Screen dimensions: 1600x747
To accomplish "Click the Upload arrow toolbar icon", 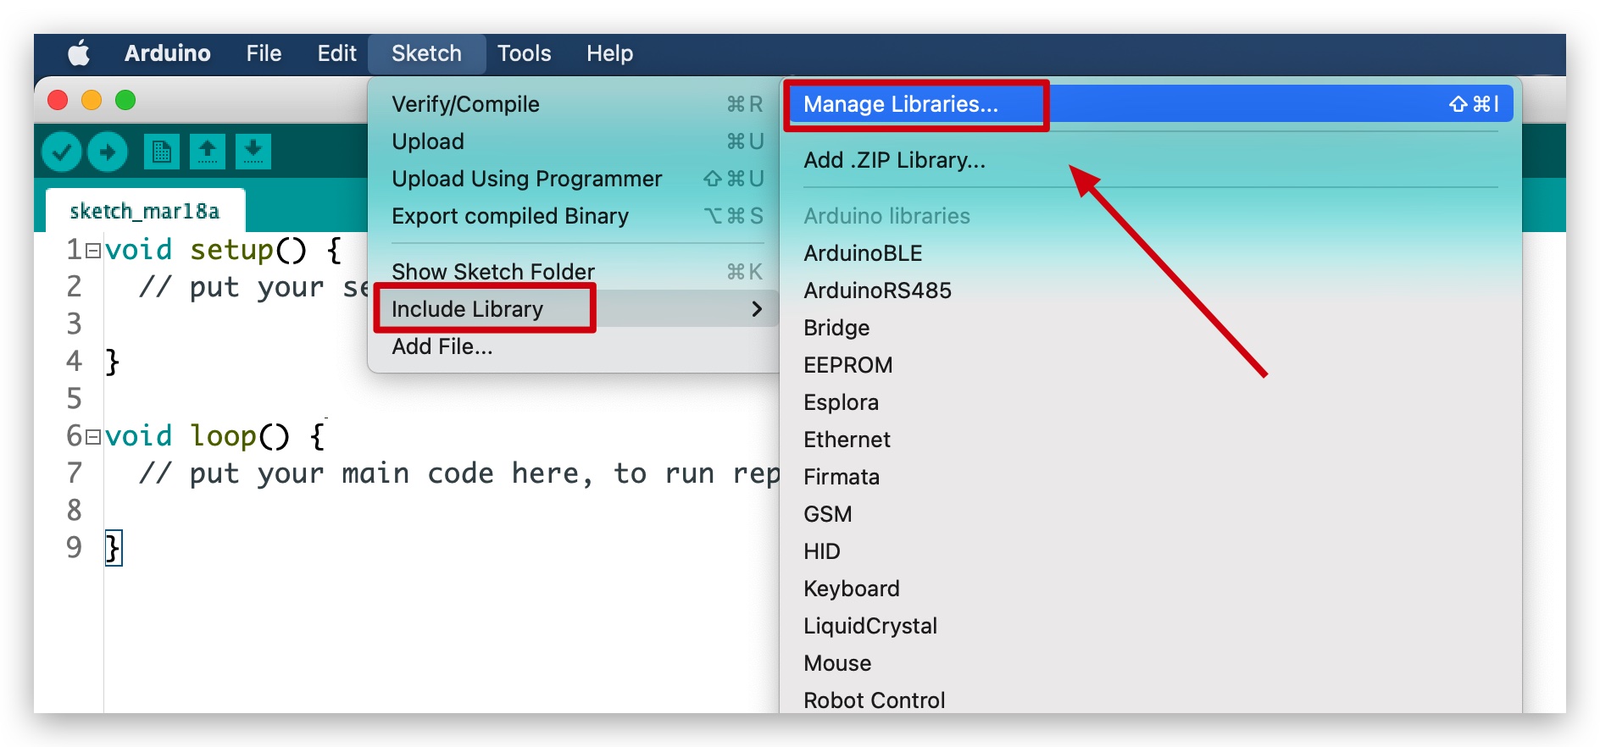I will [108, 152].
